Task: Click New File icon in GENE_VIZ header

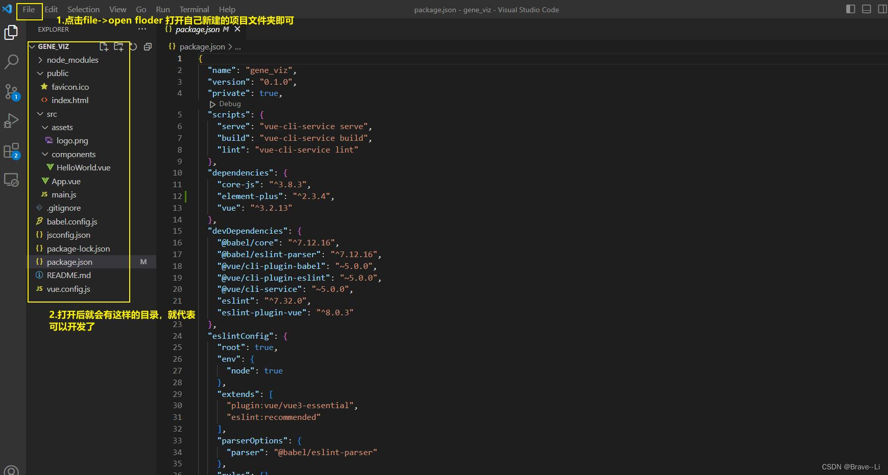Action: pyautogui.click(x=104, y=47)
